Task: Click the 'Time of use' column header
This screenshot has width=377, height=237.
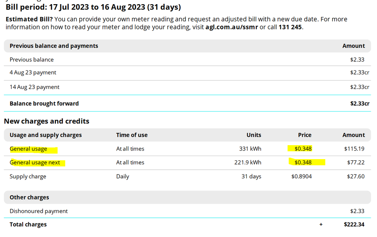Action: 132,135
